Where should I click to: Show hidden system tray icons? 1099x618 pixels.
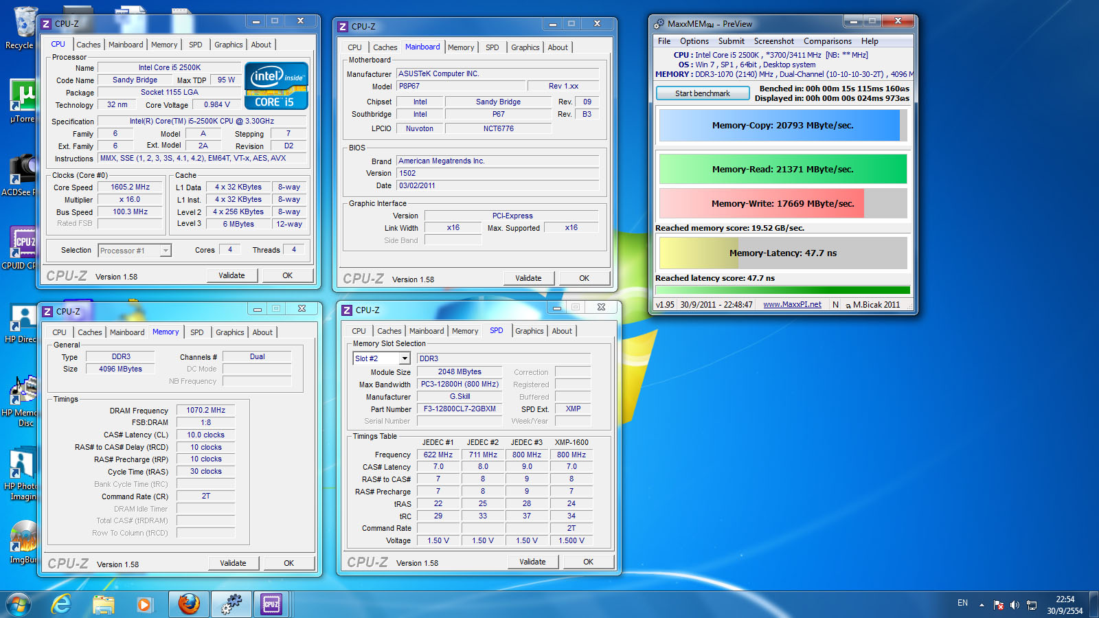[982, 605]
